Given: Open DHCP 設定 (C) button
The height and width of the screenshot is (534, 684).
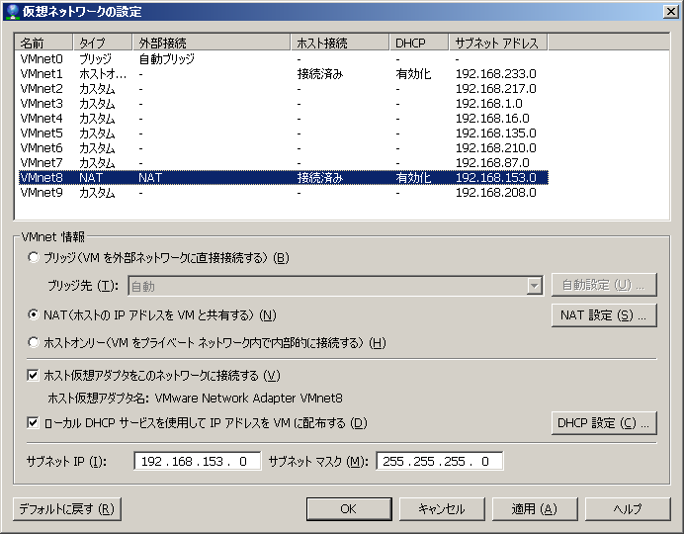Looking at the screenshot, I should [x=604, y=423].
